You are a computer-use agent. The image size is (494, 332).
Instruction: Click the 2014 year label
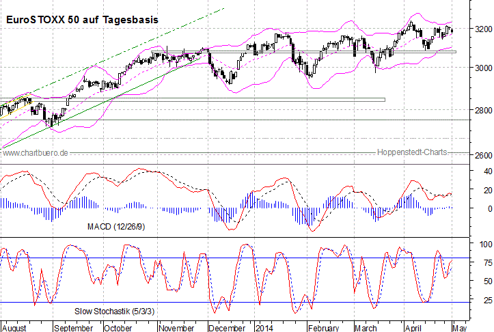point(264,328)
